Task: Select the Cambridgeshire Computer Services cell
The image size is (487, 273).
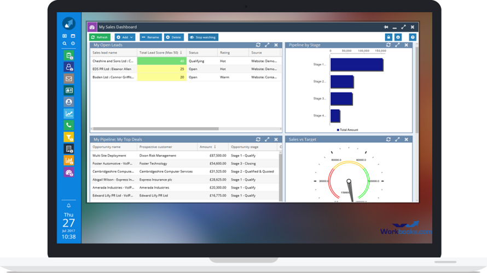Action: tap(166, 171)
